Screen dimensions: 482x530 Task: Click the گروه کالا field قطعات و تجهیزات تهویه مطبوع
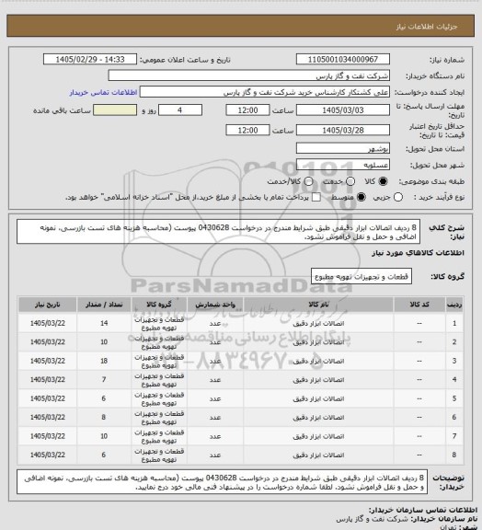pyautogui.click(x=361, y=276)
